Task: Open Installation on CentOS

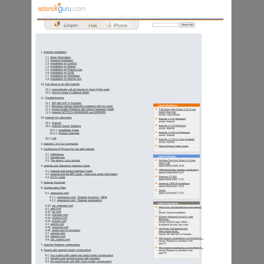Action: pyautogui.click(x=63, y=63)
